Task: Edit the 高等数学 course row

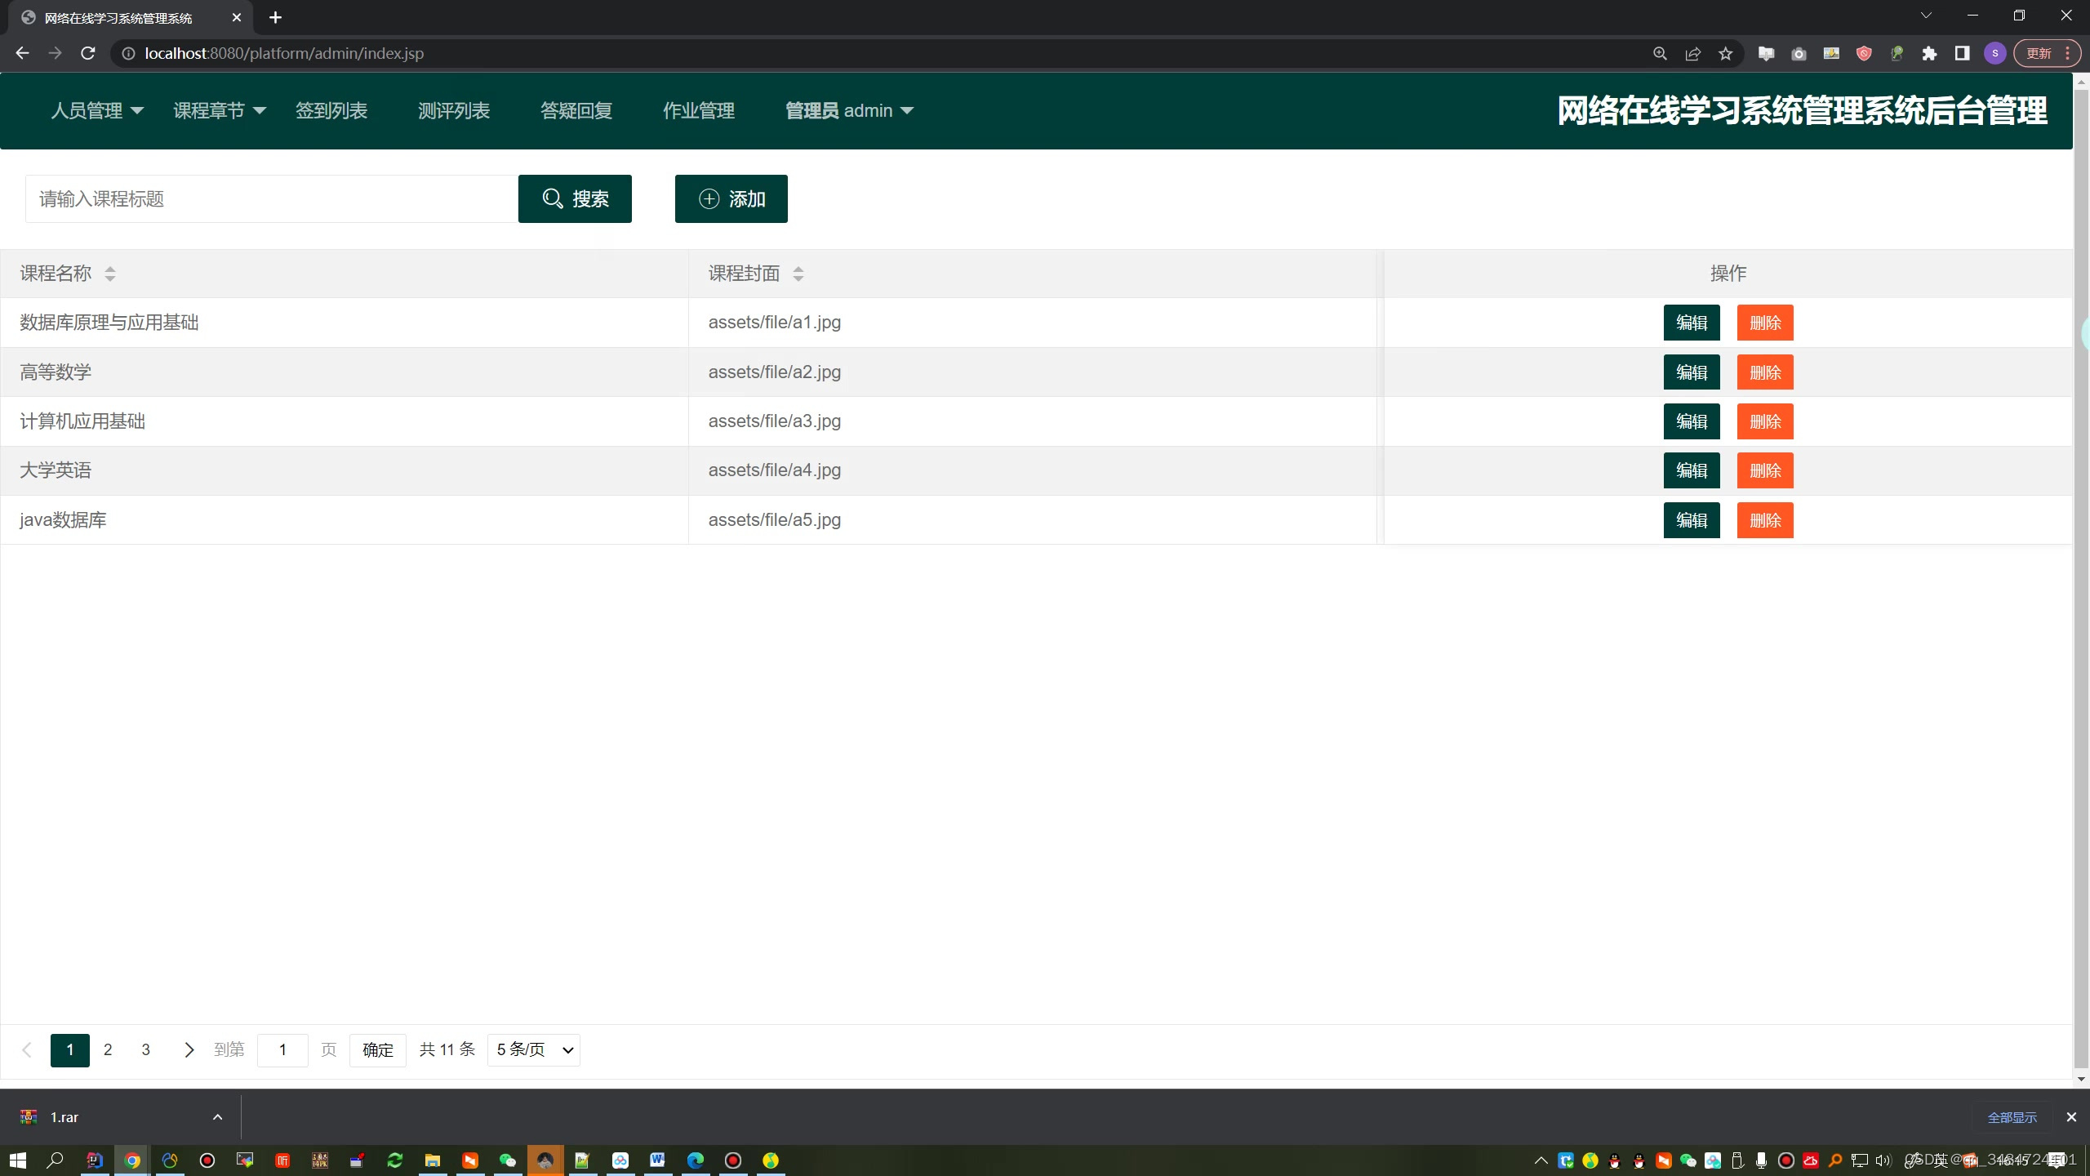Action: tap(1691, 372)
